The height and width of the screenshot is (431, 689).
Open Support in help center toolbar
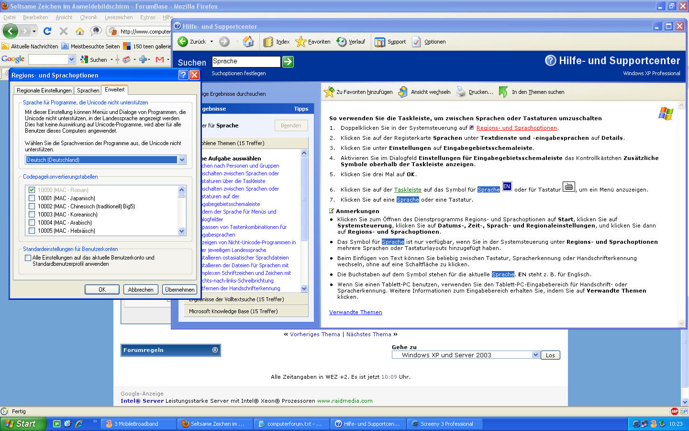[x=390, y=42]
